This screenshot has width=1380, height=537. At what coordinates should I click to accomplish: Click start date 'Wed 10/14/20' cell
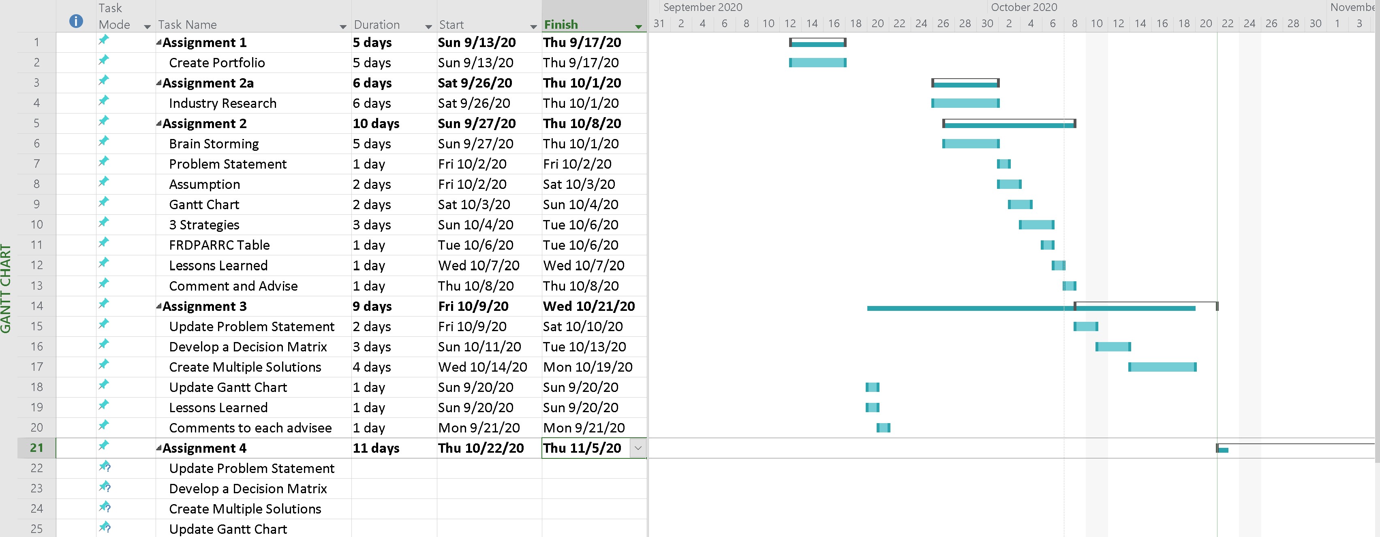489,367
